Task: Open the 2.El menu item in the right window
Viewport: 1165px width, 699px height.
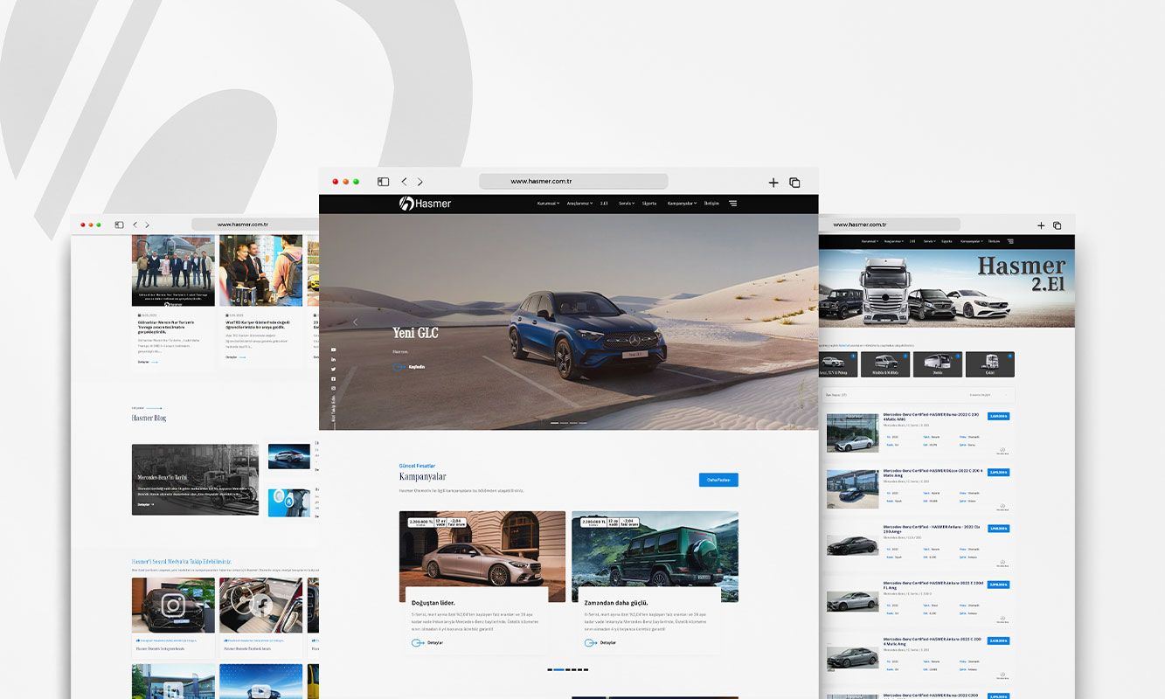Action: point(912,241)
